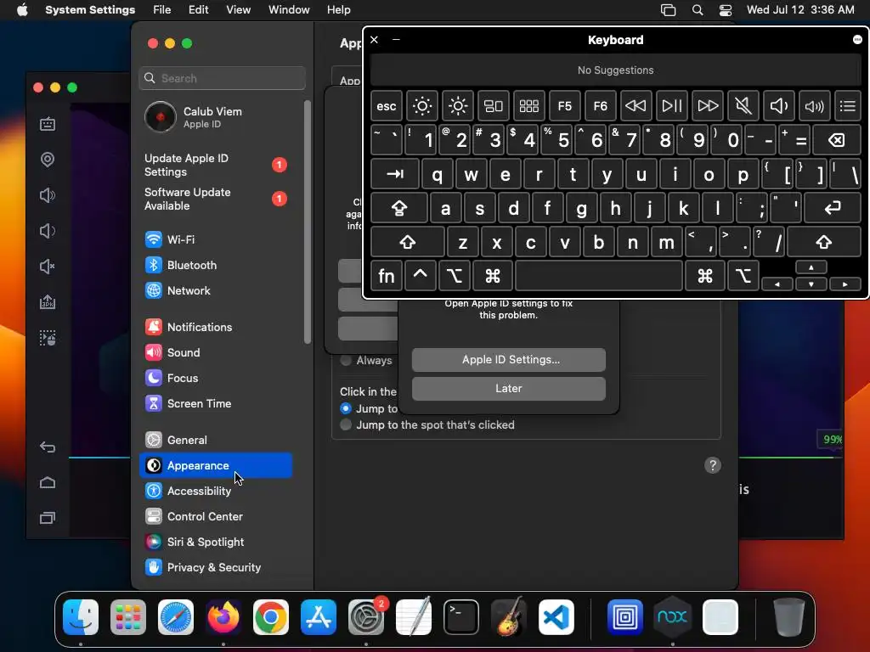
Task: Open Accessibility settings
Action: click(x=215, y=492)
